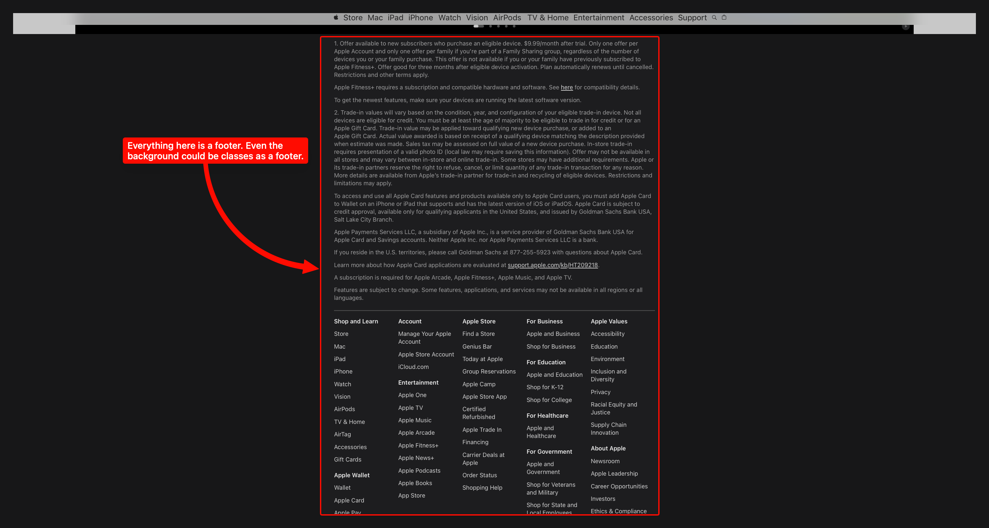This screenshot has width=989, height=528.
Task: Select the second carousel dot
Action: [x=490, y=26]
